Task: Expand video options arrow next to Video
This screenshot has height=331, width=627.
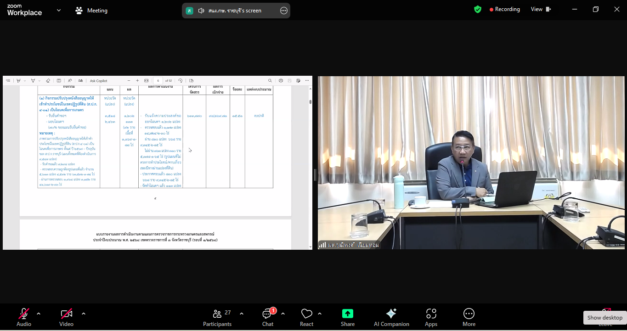Action: click(x=84, y=314)
